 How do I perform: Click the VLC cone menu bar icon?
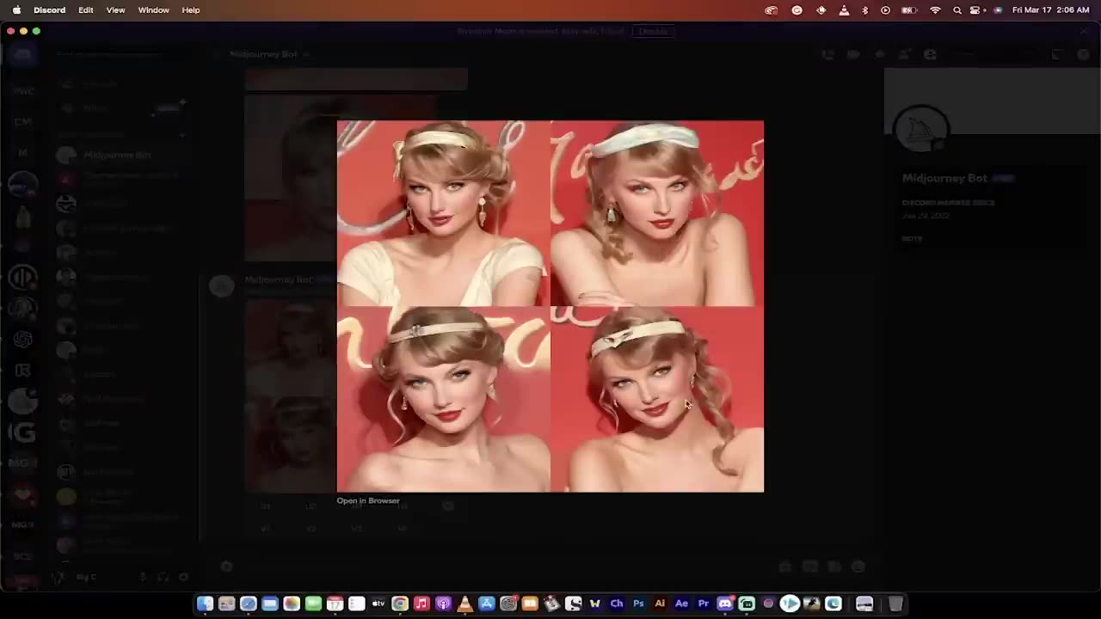click(843, 10)
